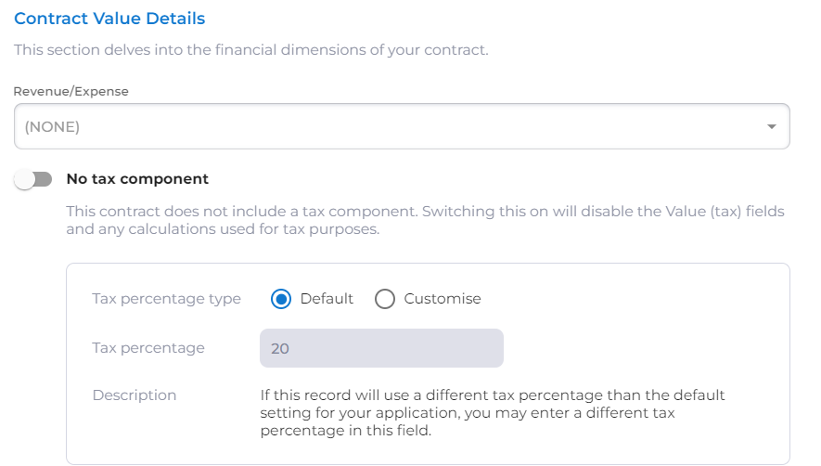This screenshot has height=466, width=821.
Task: Click the "Contract Value Details" heading
Action: 109,19
